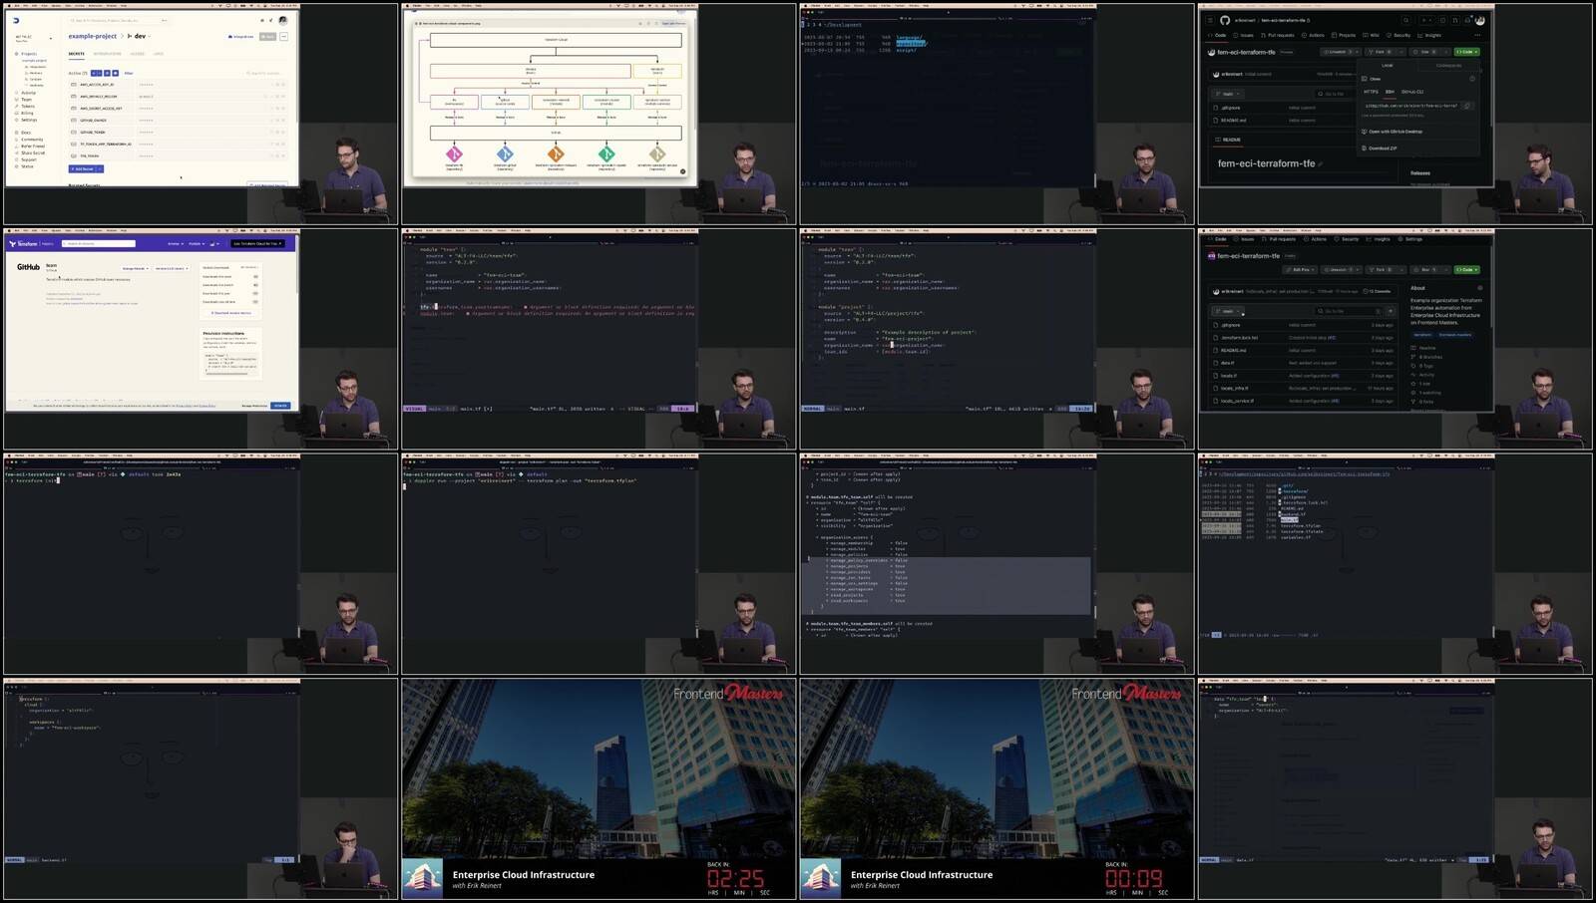
Task: Click the course tower icon beside the 02:25 countdown
Action: coord(423,879)
